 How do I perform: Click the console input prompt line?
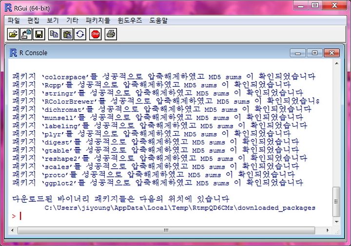[170, 216]
